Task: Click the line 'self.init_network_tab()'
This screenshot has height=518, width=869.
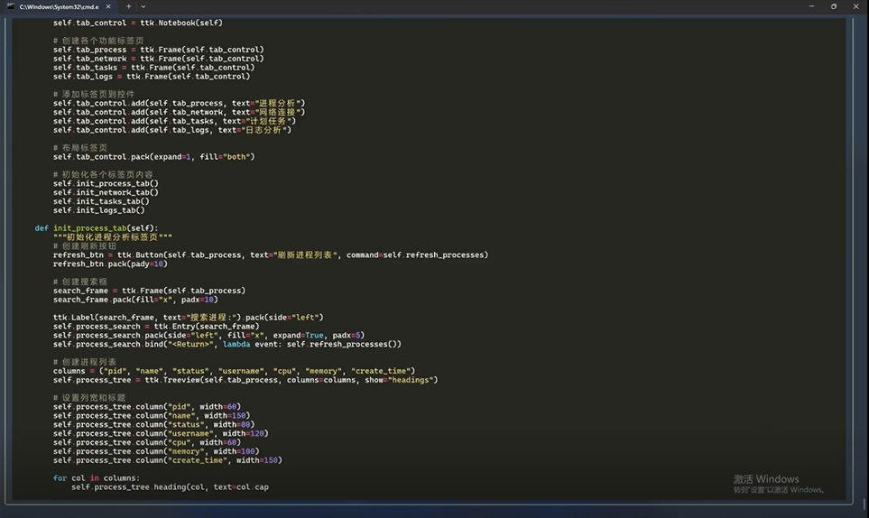Action: click(x=106, y=193)
